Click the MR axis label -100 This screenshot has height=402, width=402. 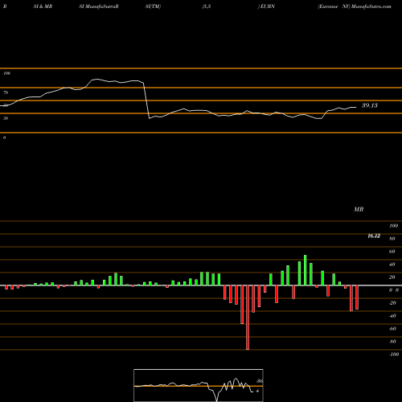coord(394,355)
